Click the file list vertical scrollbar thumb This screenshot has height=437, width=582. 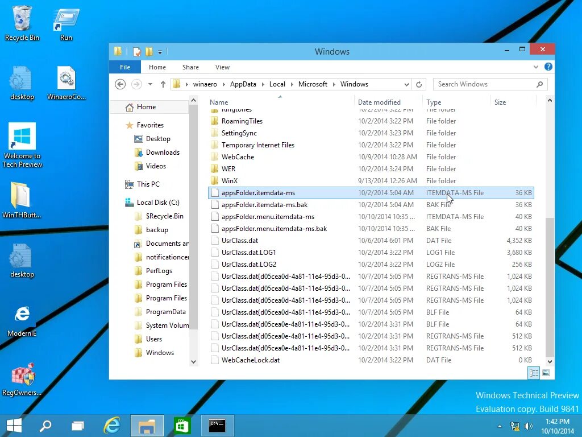(x=550, y=286)
